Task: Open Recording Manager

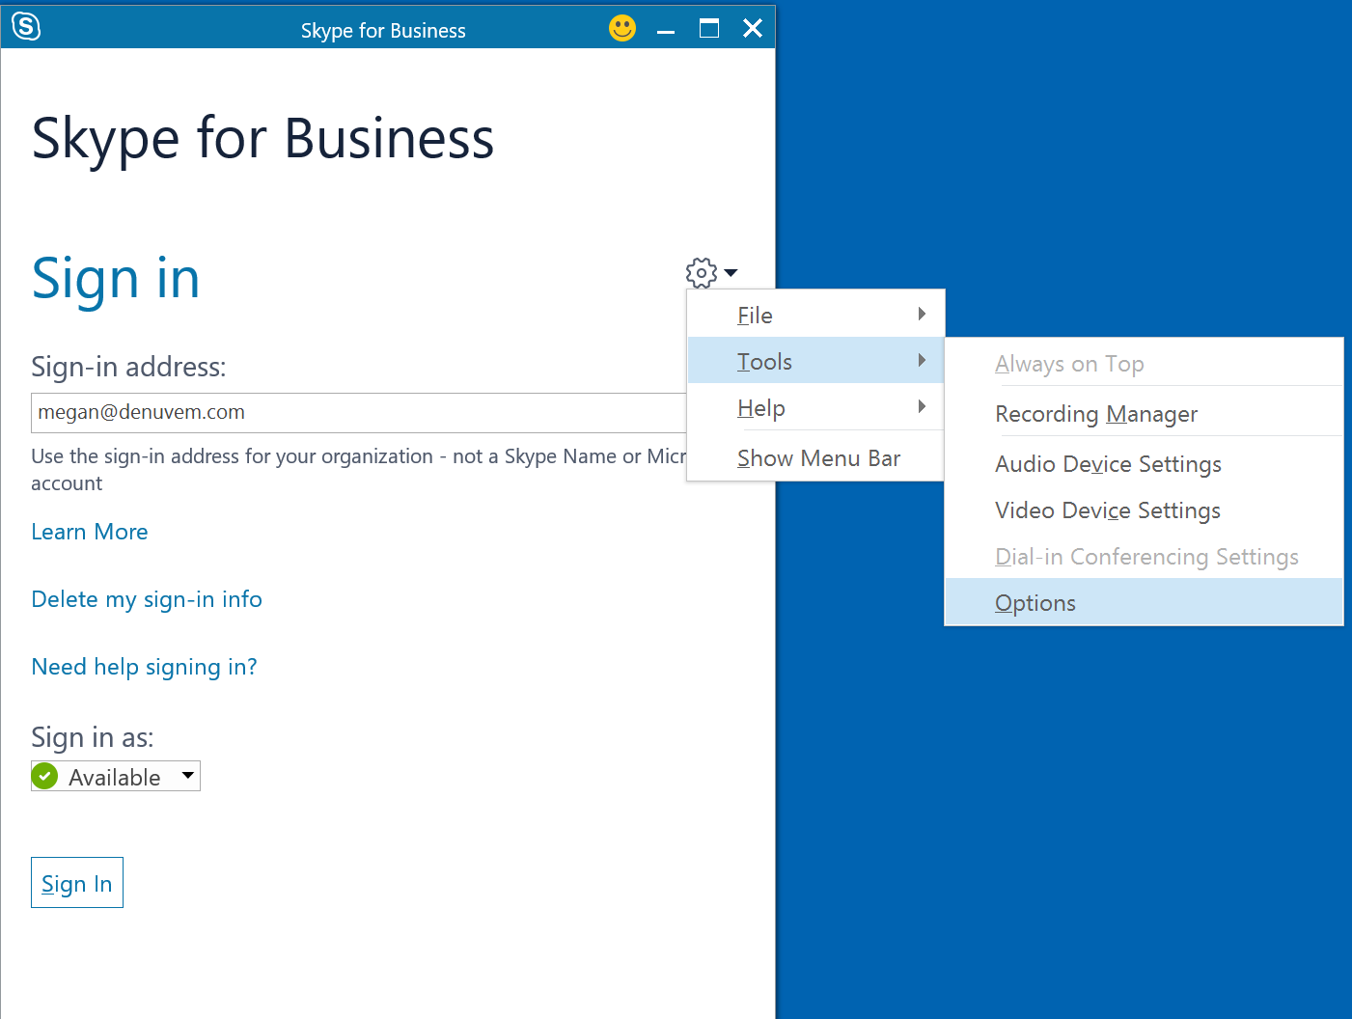Action: pyautogui.click(x=1144, y=413)
